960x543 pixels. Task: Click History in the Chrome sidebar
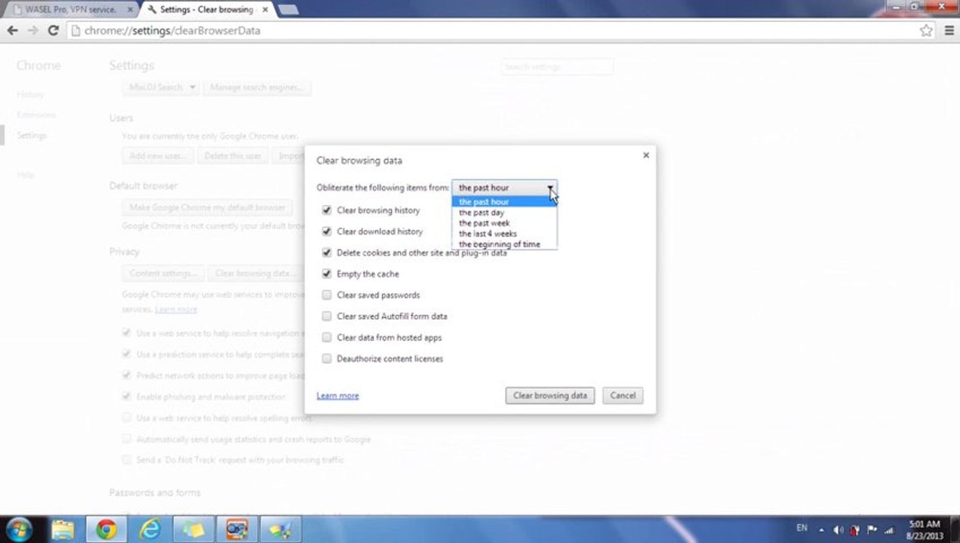(x=31, y=95)
